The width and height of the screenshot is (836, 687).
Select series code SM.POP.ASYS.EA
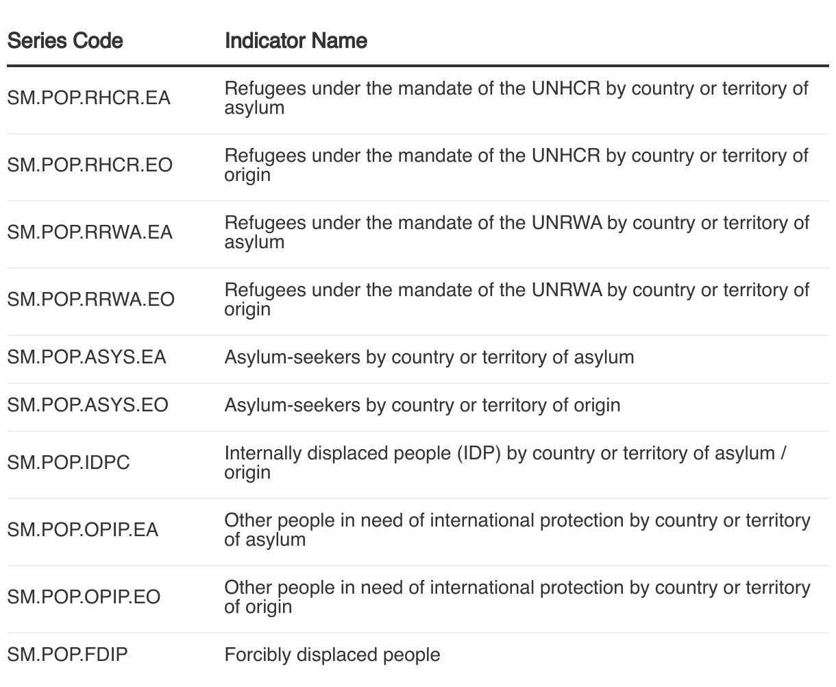[87, 357]
